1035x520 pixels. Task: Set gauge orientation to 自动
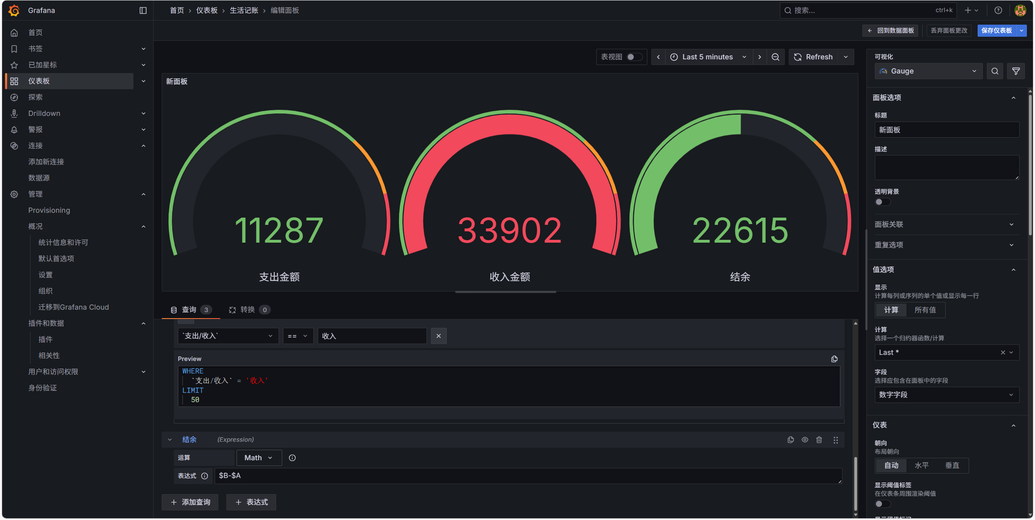pos(891,465)
